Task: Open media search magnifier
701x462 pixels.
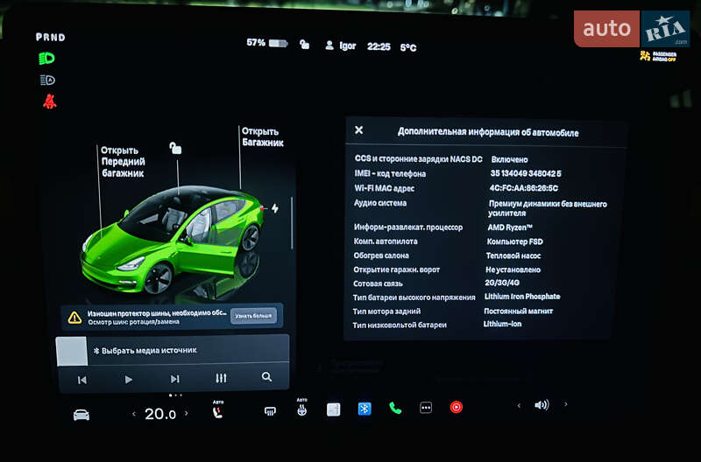Action: coord(266,377)
